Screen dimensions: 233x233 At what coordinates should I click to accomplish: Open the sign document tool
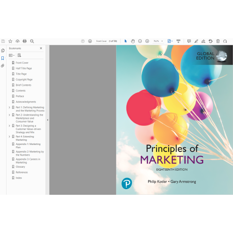coord(203,41)
